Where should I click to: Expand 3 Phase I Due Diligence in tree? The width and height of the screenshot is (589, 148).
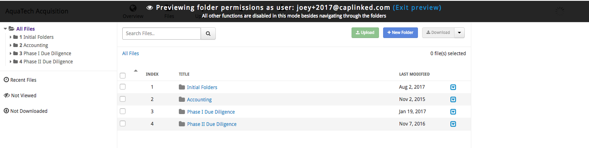click(x=11, y=53)
